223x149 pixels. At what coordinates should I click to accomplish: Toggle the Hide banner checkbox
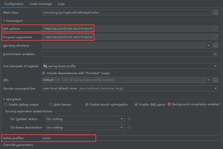[x=51, y=104]
